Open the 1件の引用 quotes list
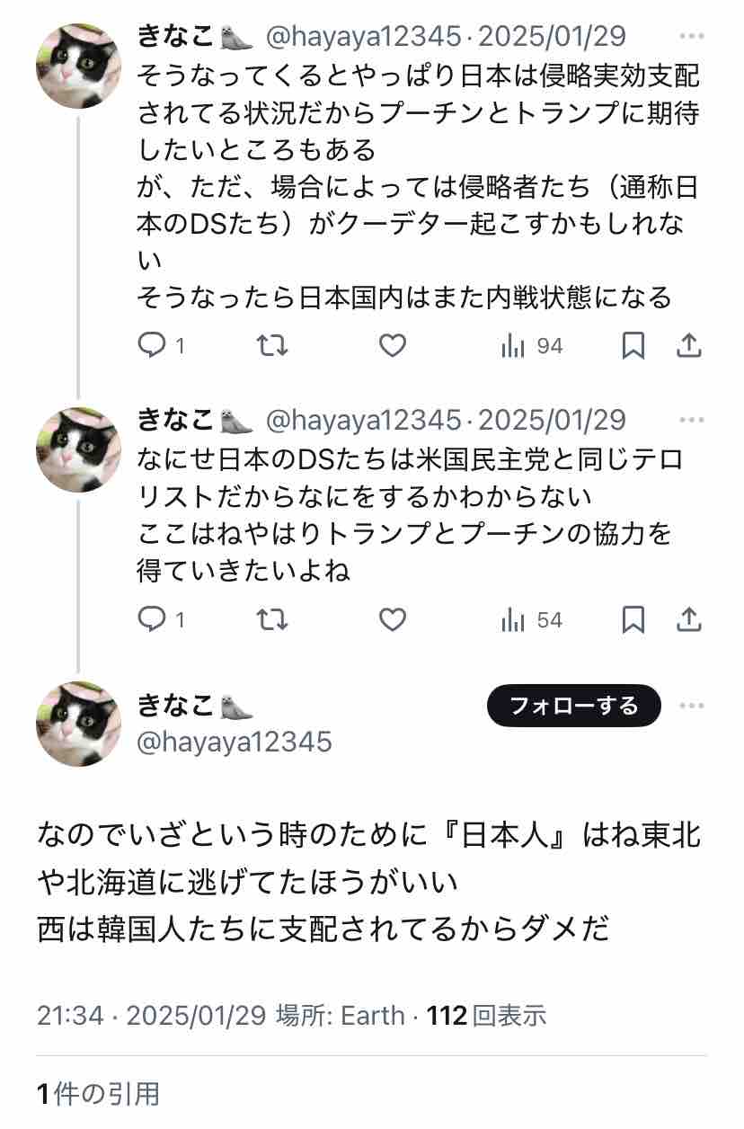The height and width of the screenshot is (1129, 744). 99,1094
